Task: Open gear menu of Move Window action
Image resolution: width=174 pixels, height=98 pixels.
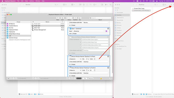Action: pos(108,68)
